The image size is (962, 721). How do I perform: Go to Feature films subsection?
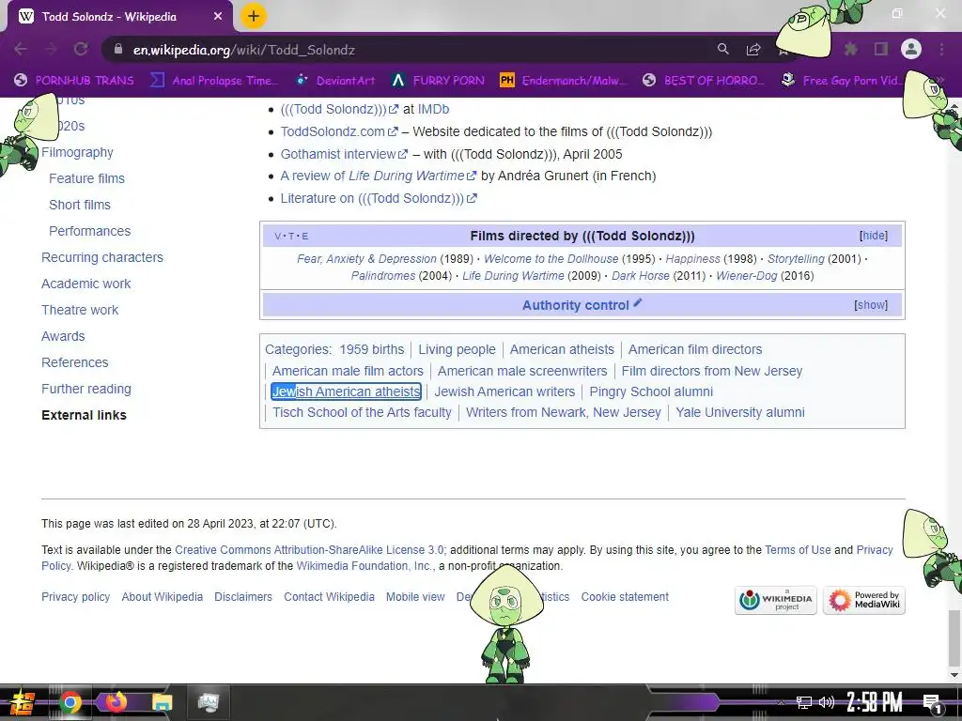pos(86,178)
